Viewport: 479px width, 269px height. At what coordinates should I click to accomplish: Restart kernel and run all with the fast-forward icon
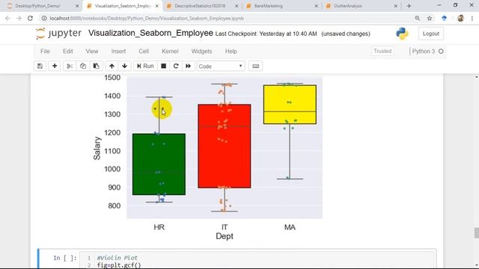188,67
